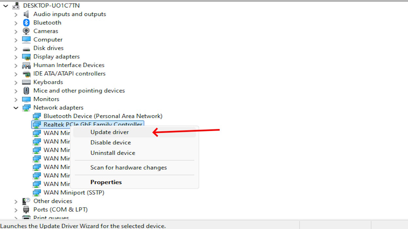Click the Disk drives icon
Screen dimensions: 408x229
click(26, 48)
